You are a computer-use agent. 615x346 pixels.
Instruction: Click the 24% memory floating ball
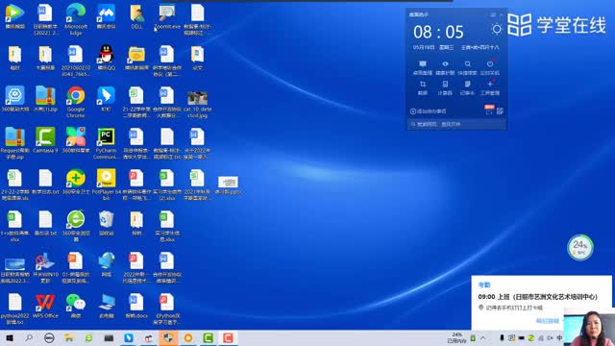(580, 247)
